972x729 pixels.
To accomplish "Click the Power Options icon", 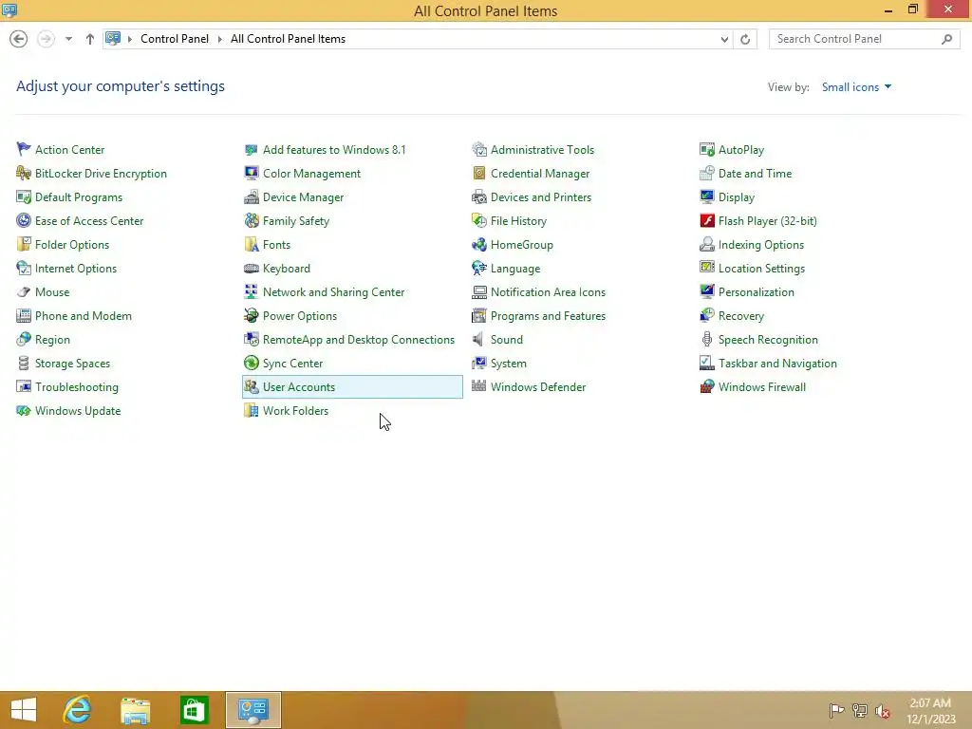I will point(251,315).
